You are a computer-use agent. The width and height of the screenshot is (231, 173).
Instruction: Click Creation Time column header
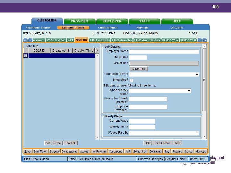84,51
